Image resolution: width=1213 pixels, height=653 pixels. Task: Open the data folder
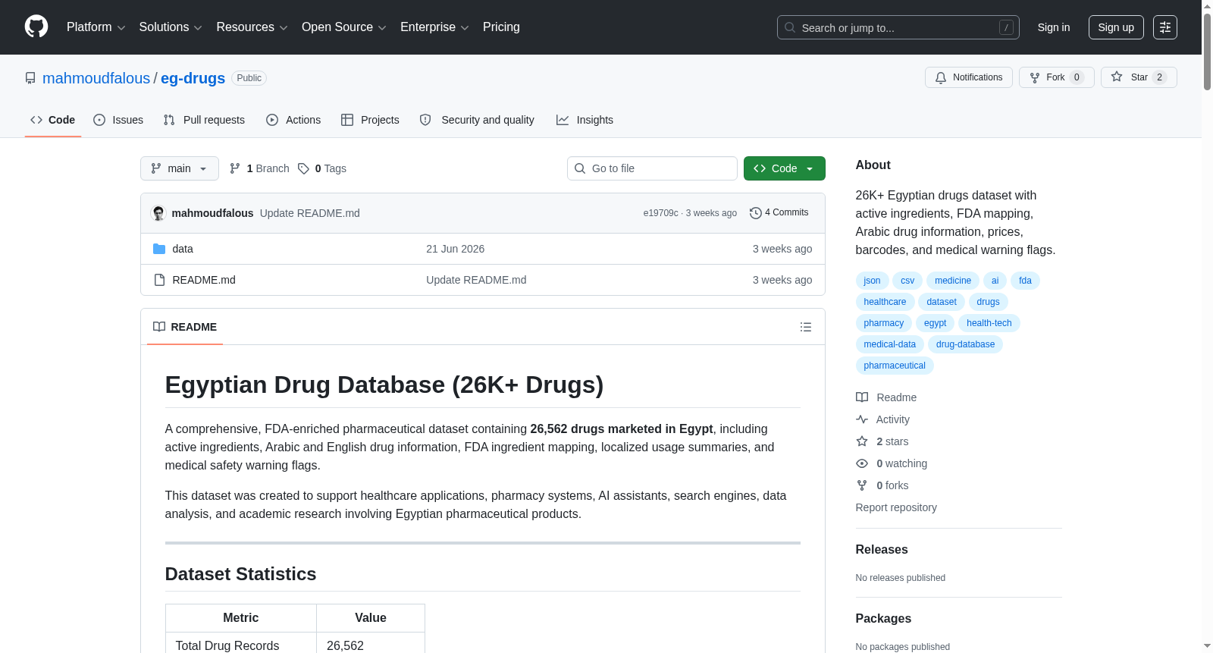183,249
